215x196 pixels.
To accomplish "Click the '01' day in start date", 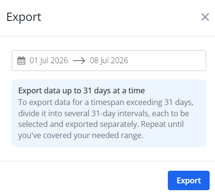I will [34, 60].
